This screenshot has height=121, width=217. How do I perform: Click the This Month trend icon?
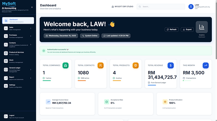[205, 65]
